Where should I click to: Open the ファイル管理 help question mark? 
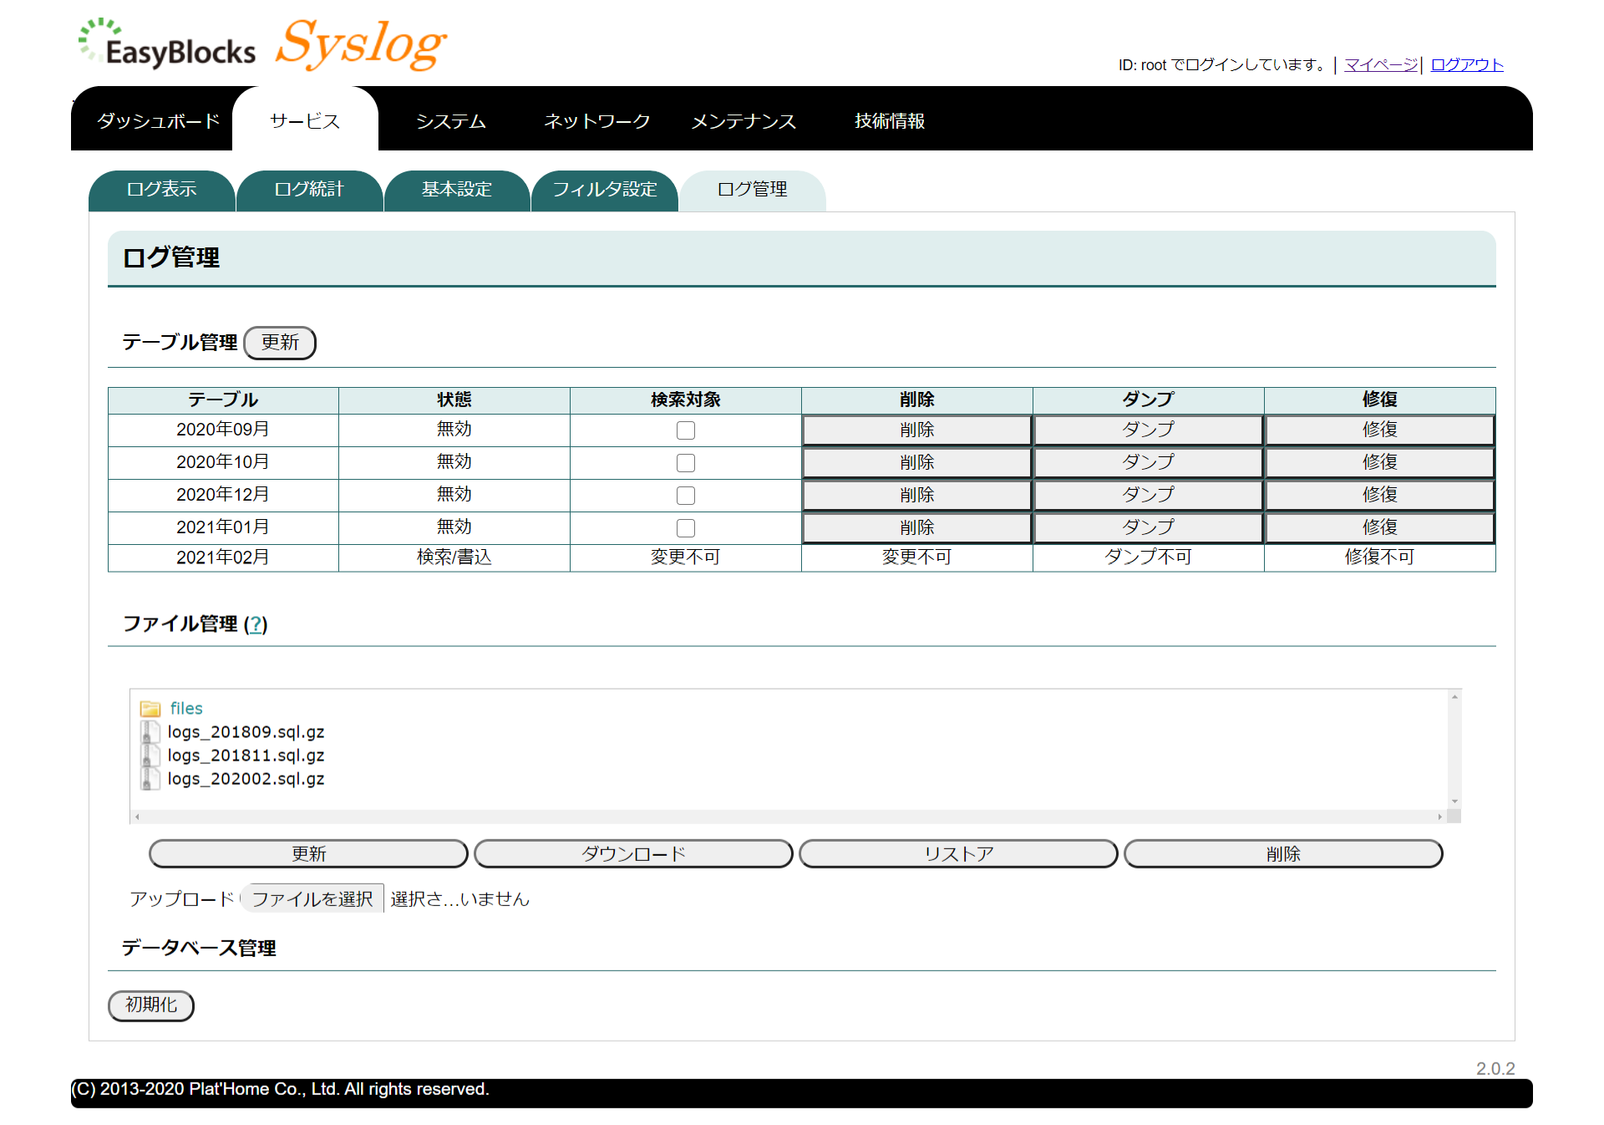point(256,624)
